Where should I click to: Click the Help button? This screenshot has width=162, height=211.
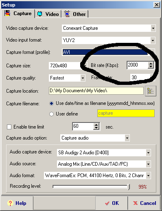[17, 203]
